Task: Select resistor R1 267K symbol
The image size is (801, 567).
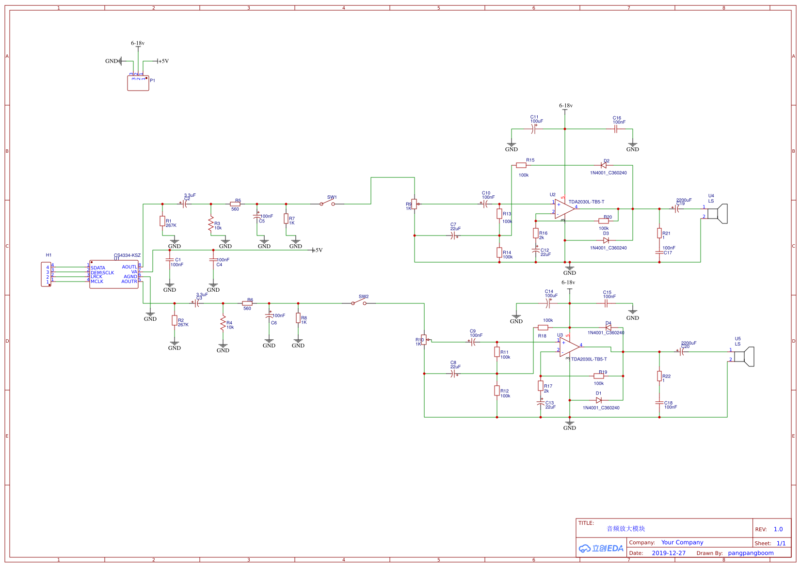Action: [162, 221]
